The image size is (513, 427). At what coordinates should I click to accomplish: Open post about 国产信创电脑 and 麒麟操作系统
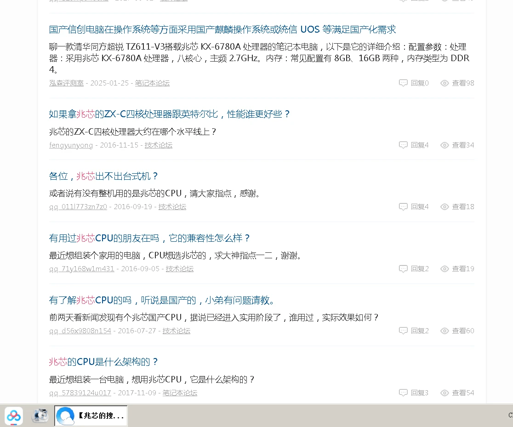click(x=222, y=29)
